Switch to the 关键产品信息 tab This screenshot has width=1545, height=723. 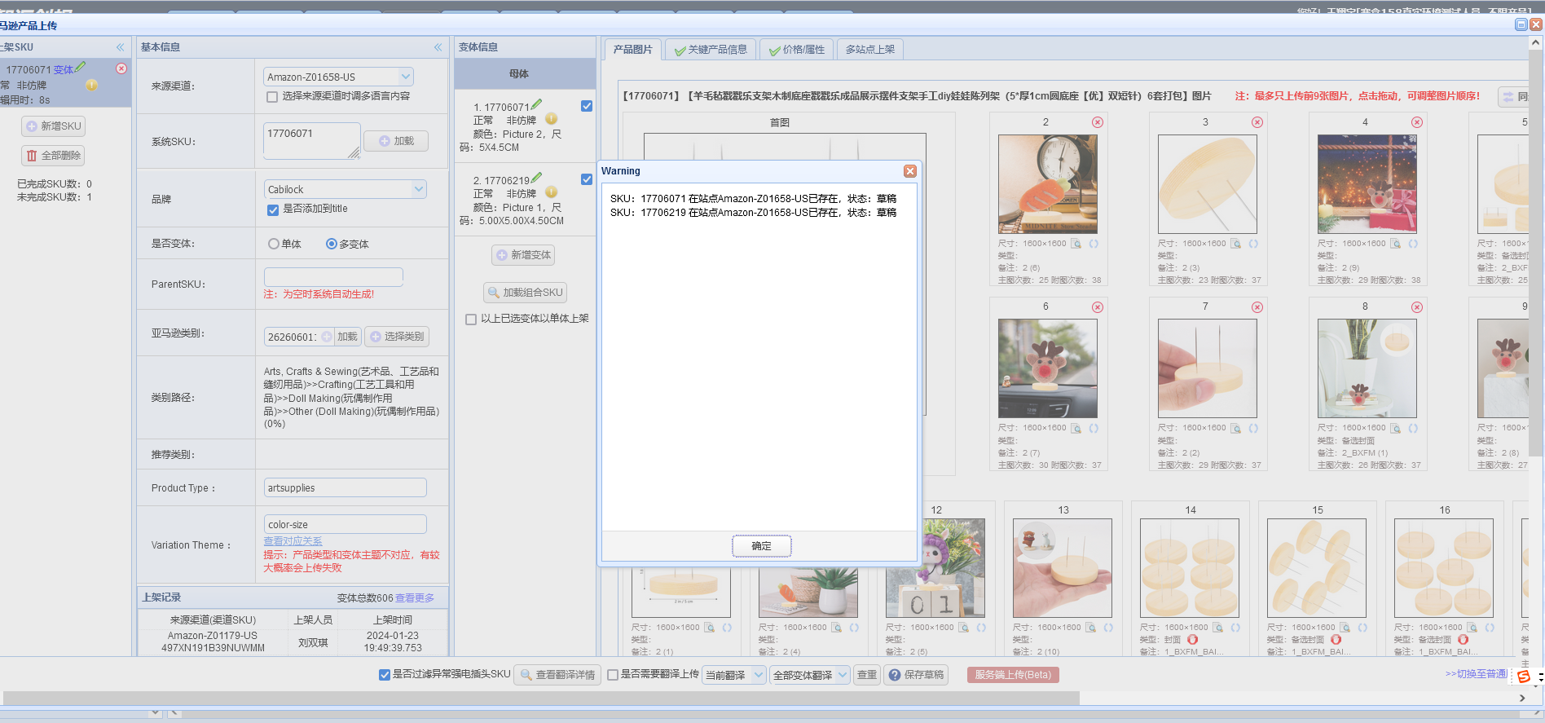point(711,50)
